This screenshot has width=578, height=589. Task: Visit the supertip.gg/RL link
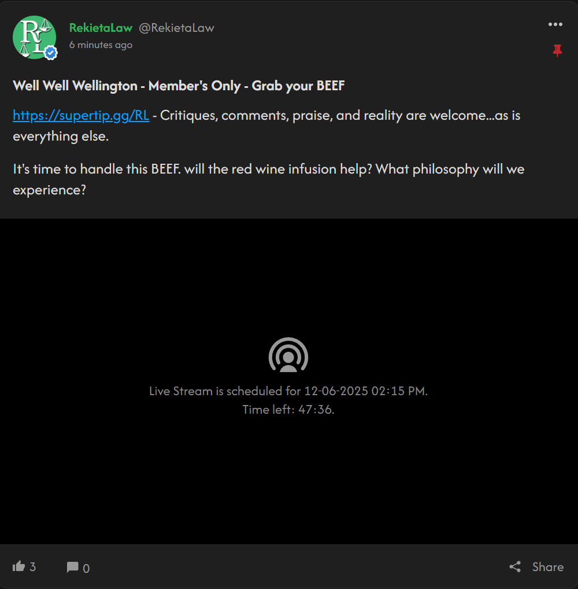click(x=81, y=115)
